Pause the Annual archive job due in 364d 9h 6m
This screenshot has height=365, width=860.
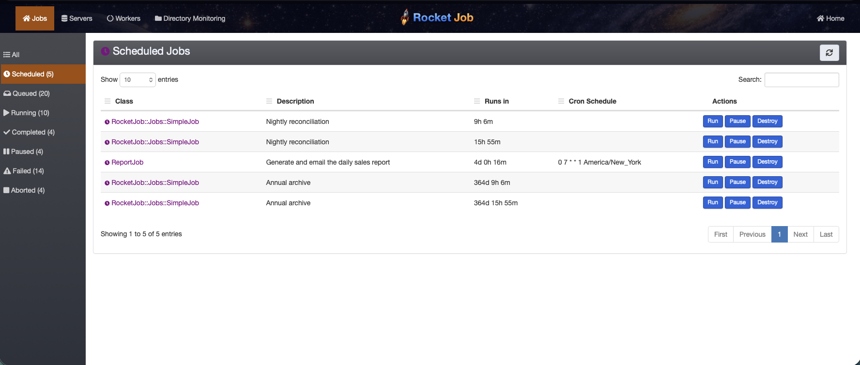tap(737, 182)
